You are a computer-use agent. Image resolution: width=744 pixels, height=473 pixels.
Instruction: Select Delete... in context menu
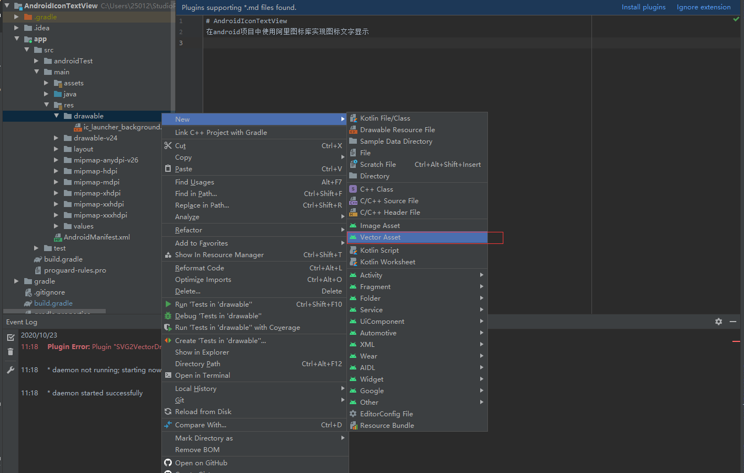(254, 291)
